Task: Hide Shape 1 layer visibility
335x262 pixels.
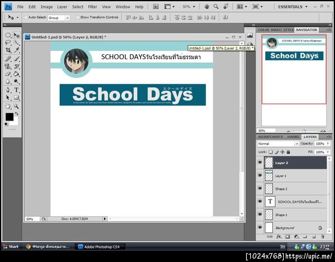Action: (x=260, y=215)
